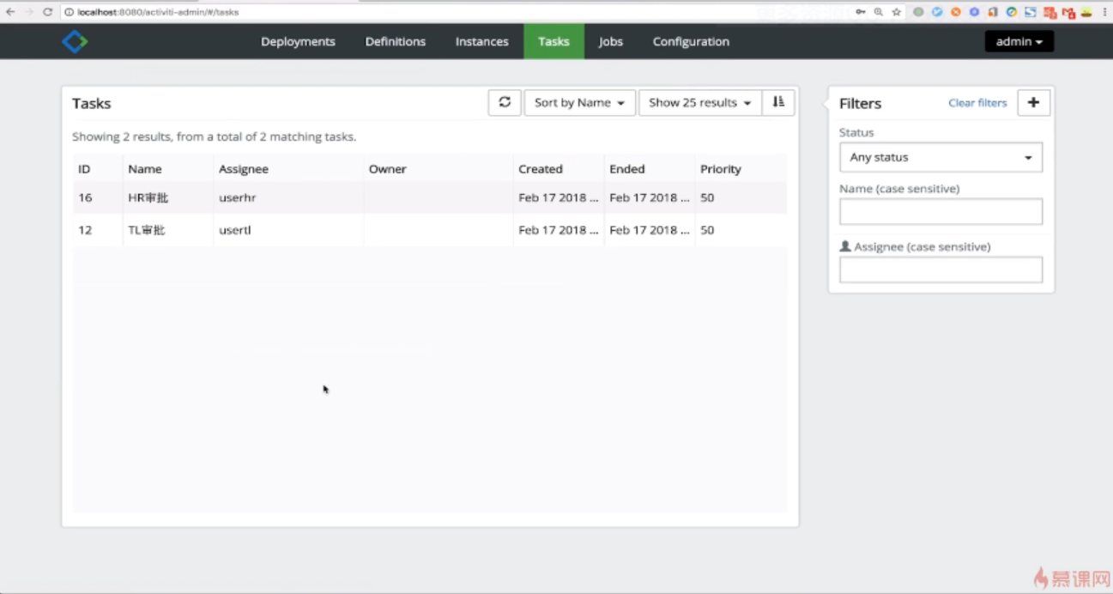Select the Tasks tab
The height and width of the screenshot is (594, 1113).
553,41
